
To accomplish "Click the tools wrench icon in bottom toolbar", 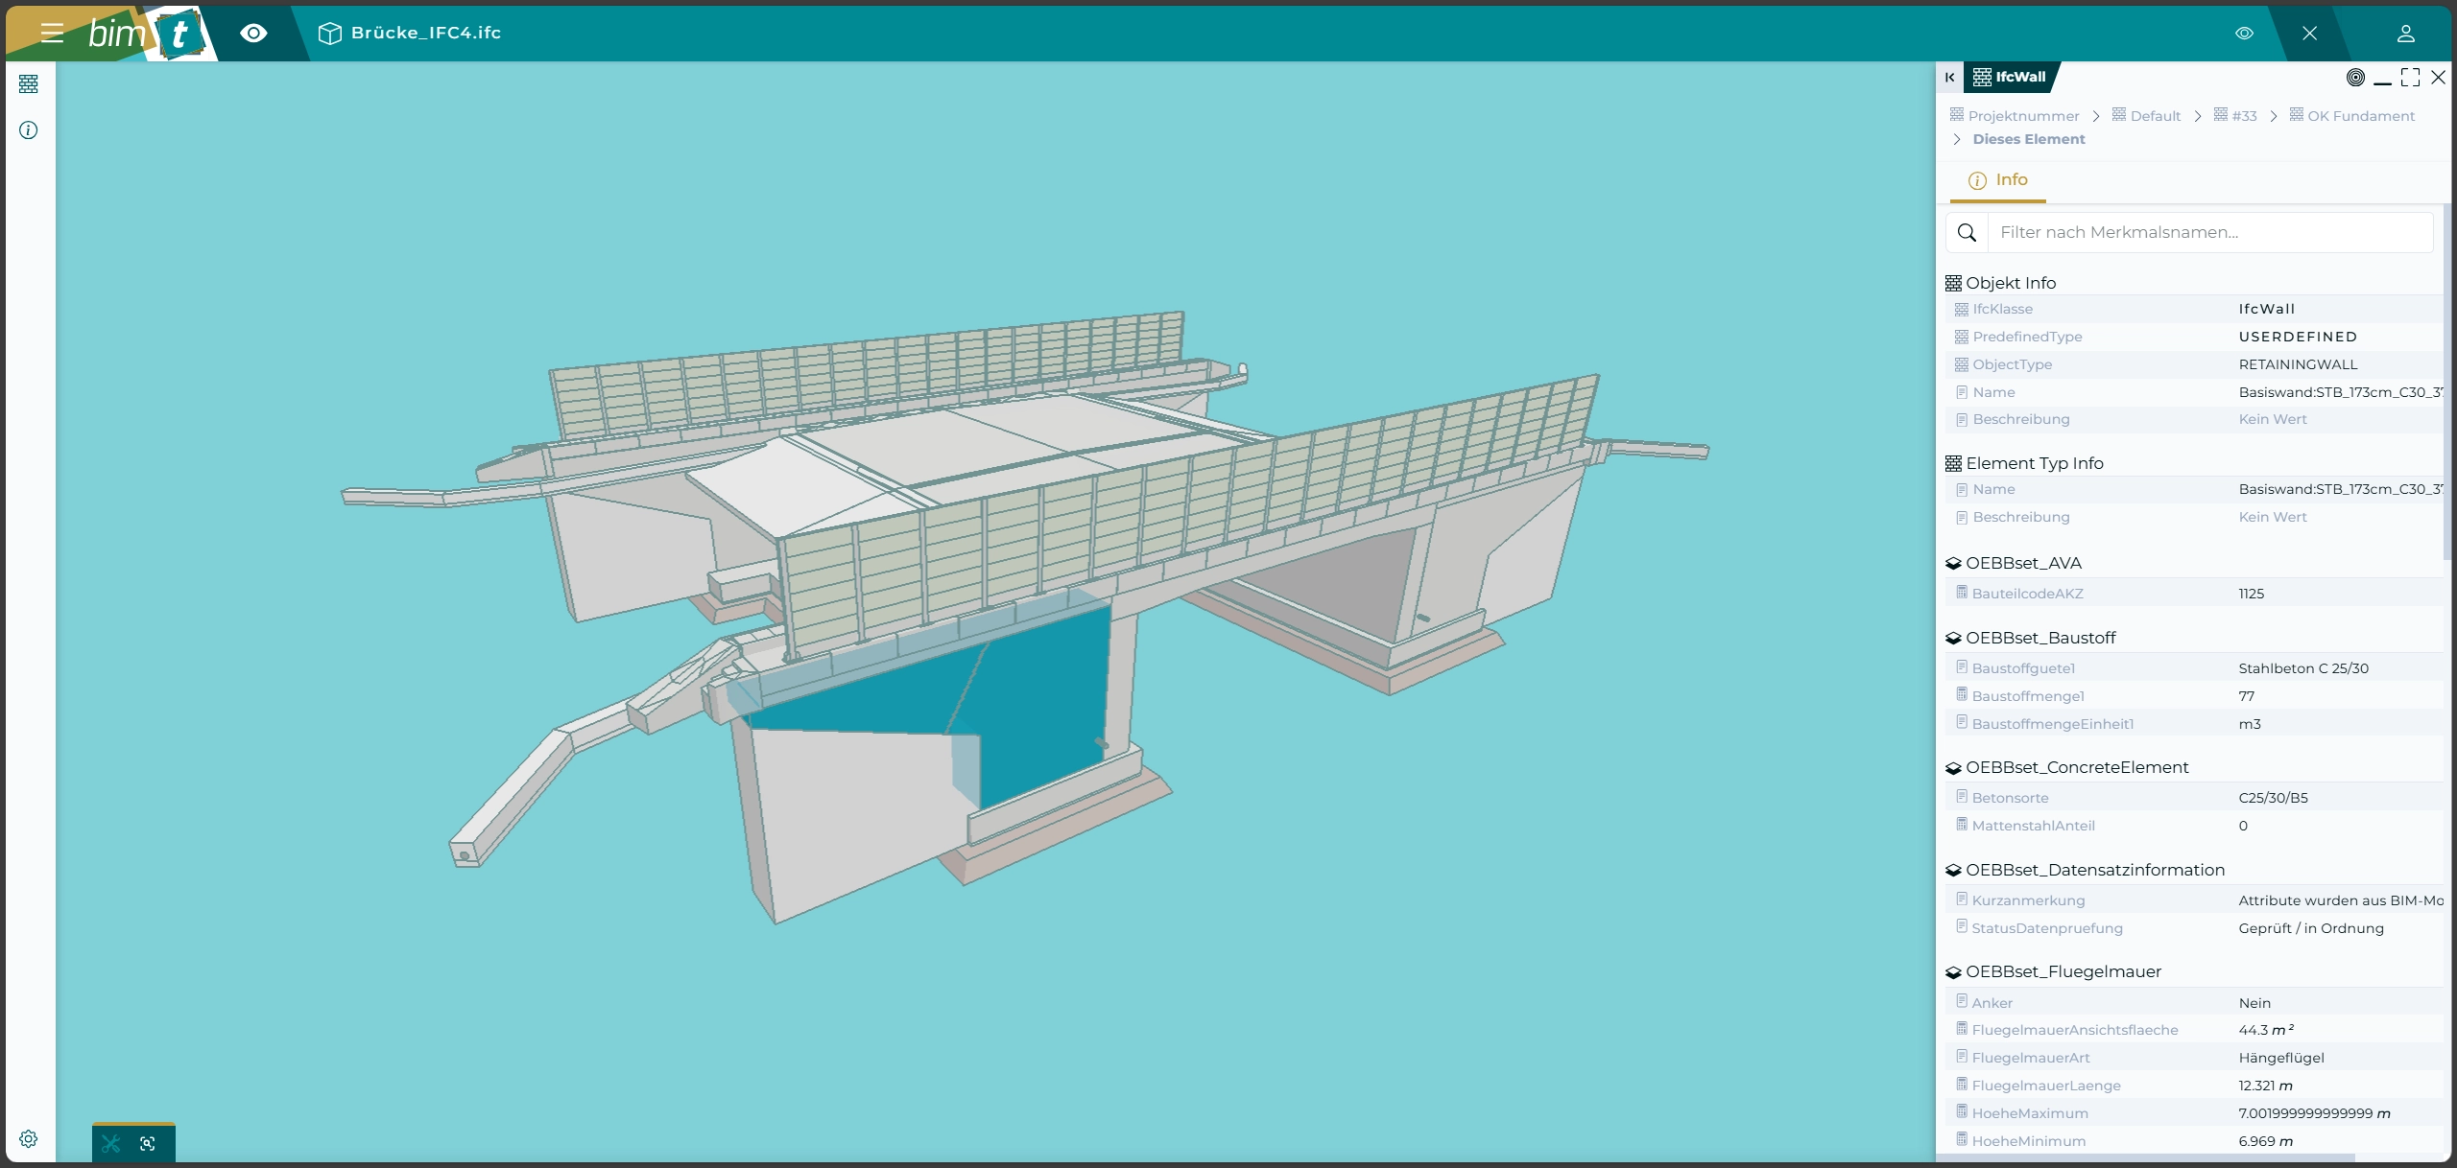I will coord(111,1143).
